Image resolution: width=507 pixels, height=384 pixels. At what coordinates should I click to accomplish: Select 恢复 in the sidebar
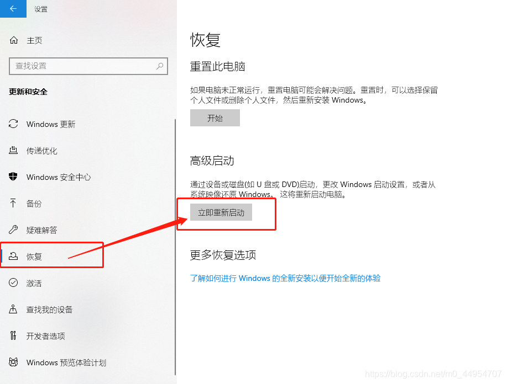(x=52, y=256)
